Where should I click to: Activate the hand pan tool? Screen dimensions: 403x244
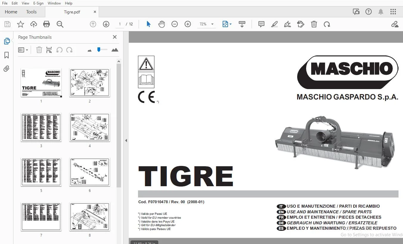[162, 24]
